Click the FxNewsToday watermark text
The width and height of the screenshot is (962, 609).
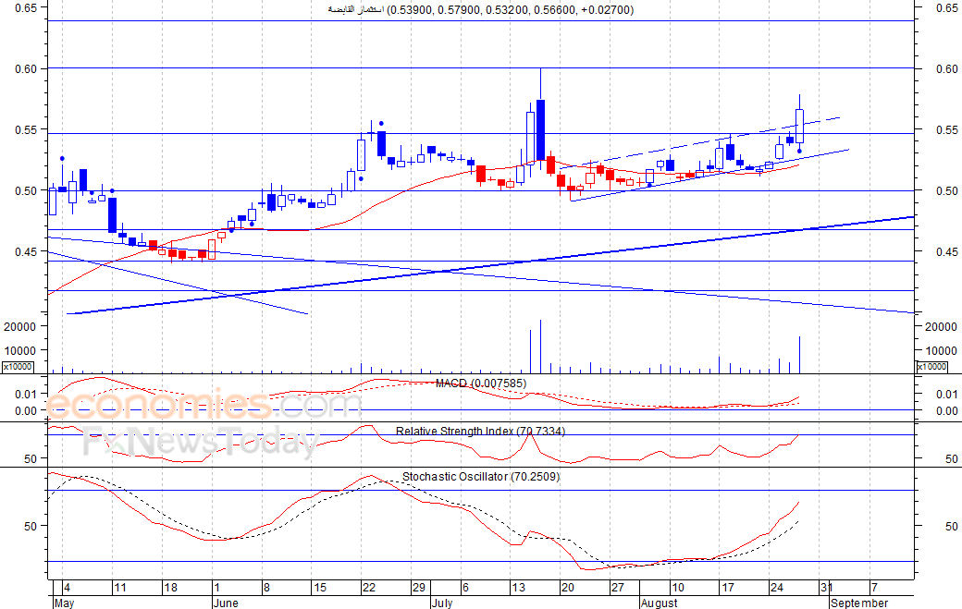(x=201, y=441)
